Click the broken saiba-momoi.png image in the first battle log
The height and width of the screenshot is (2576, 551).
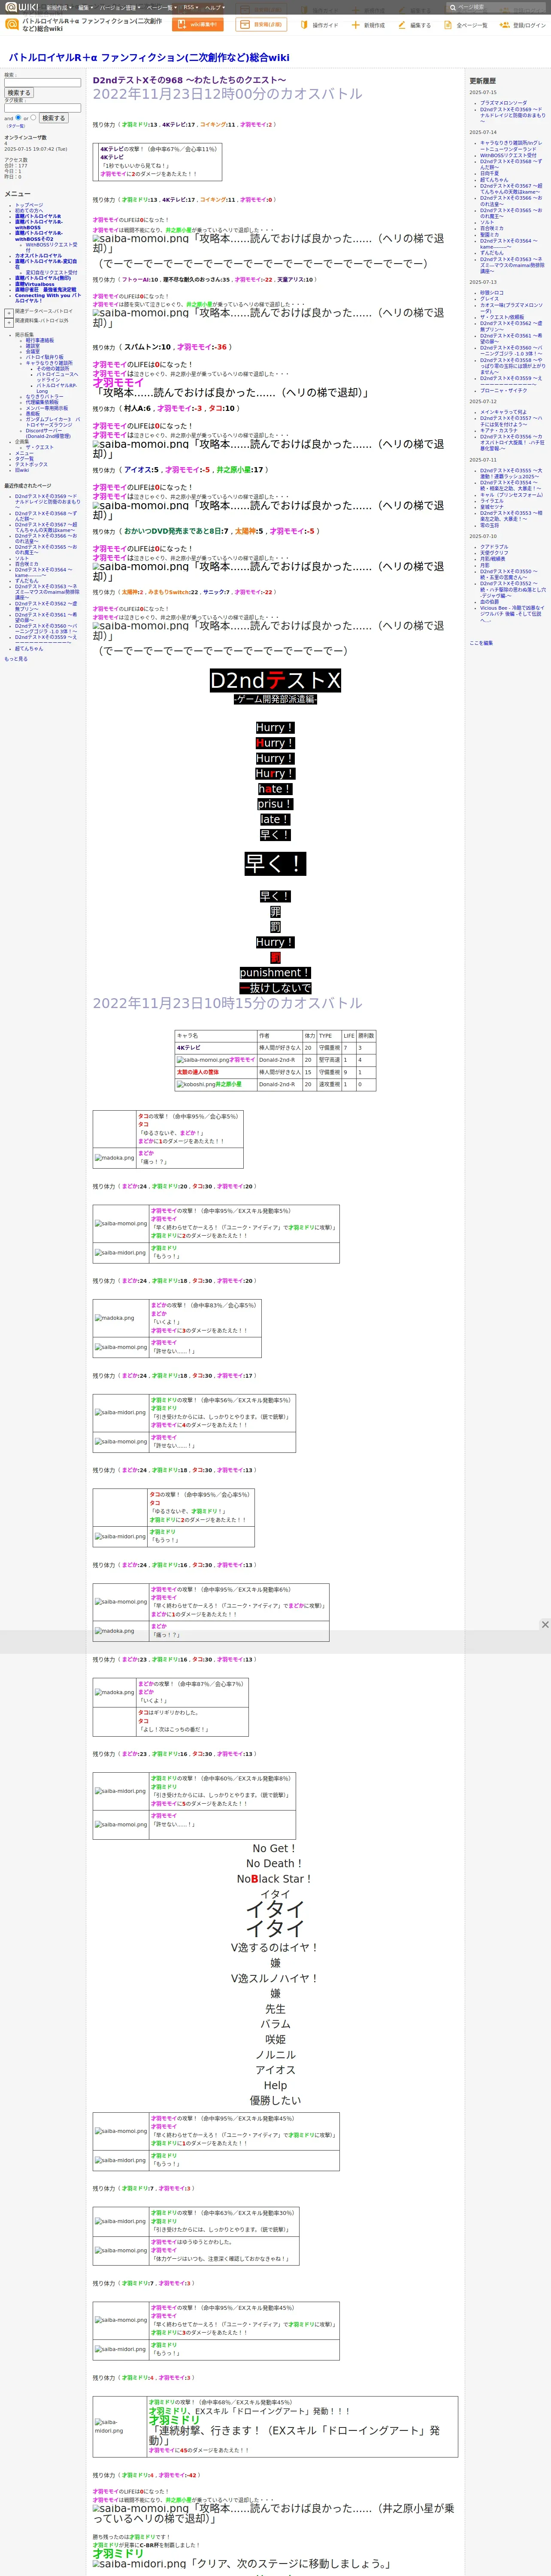pos(141,239)
